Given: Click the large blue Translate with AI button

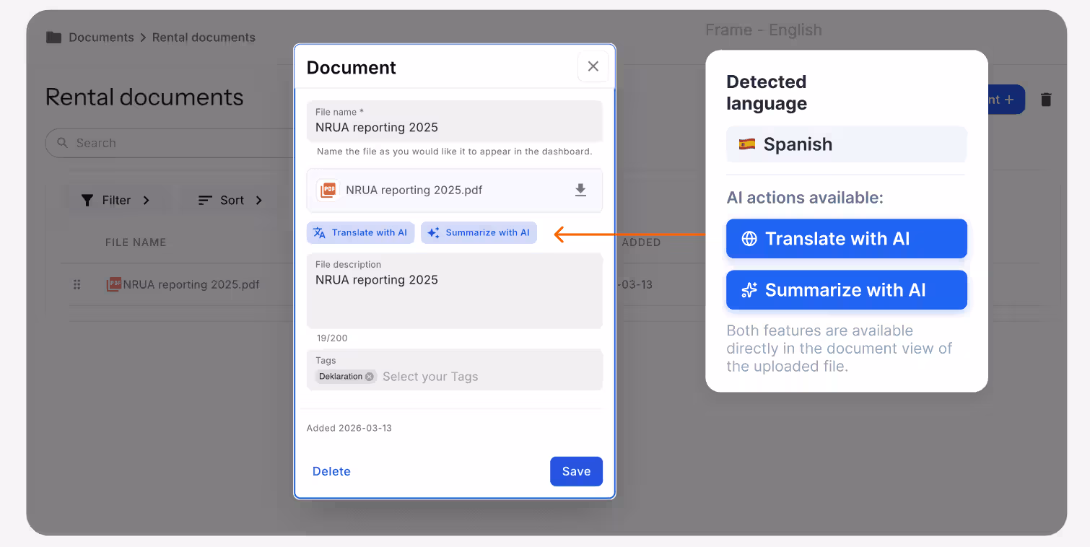Looking at the screenshot, I should coord(846,239).
